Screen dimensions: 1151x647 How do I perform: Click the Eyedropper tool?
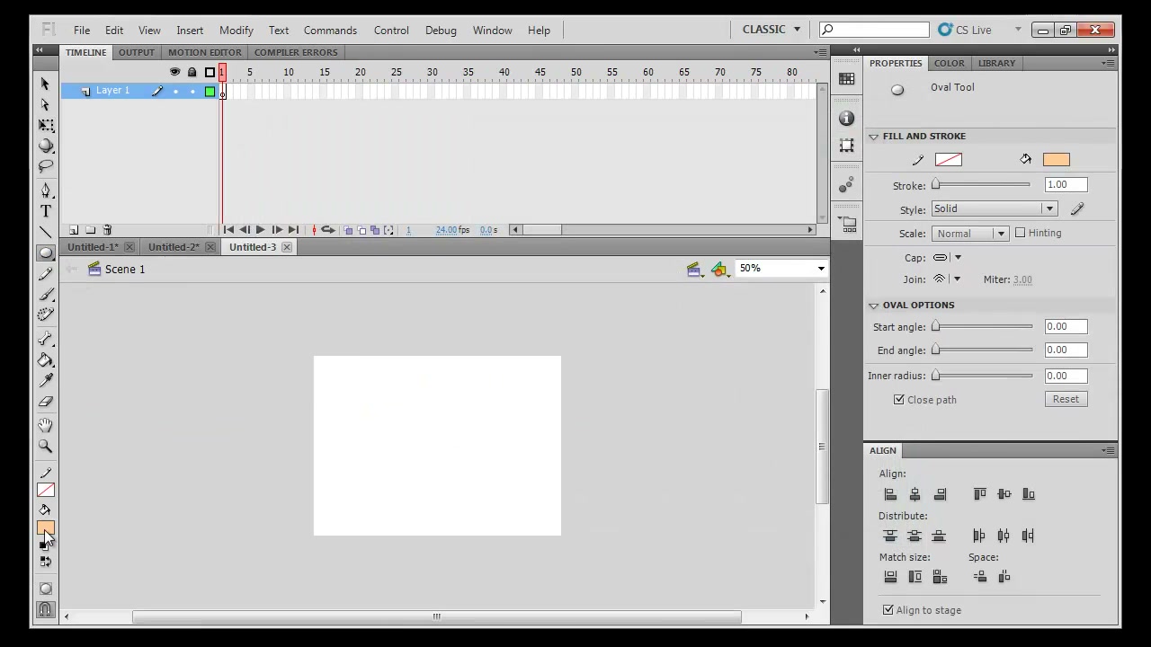46,380
